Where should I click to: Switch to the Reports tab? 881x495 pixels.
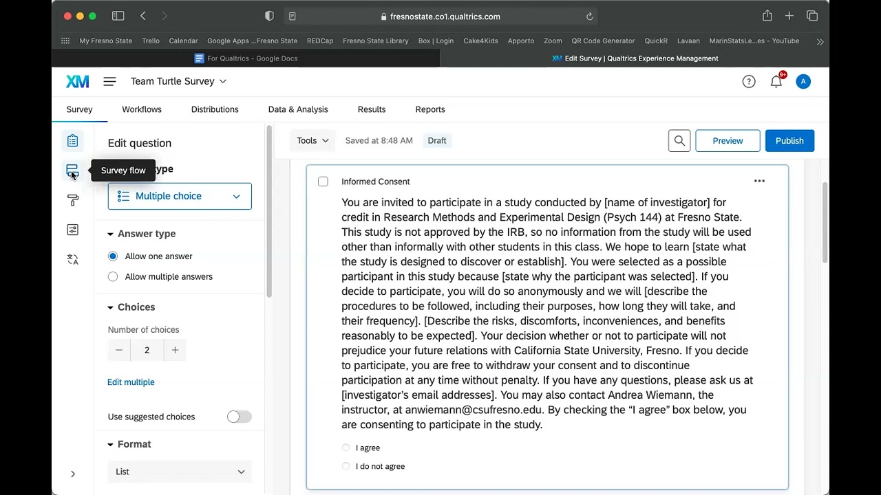click(430, 109)
